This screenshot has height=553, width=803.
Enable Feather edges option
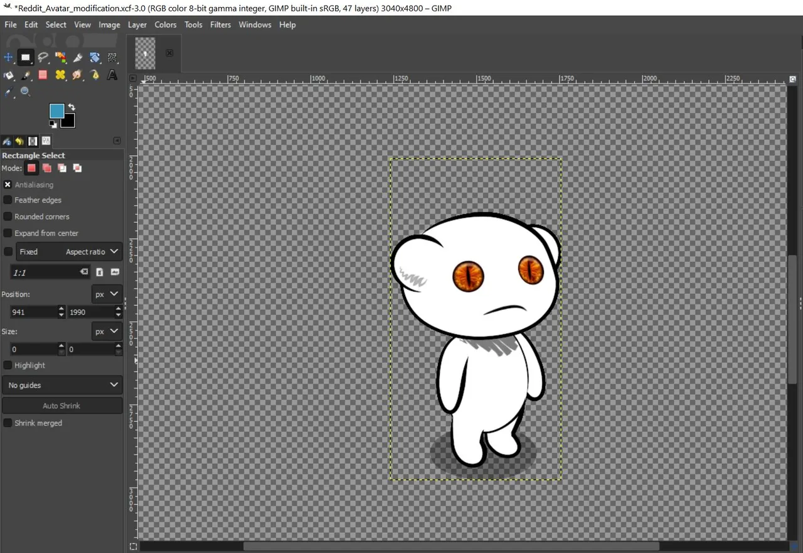point(8,200)
